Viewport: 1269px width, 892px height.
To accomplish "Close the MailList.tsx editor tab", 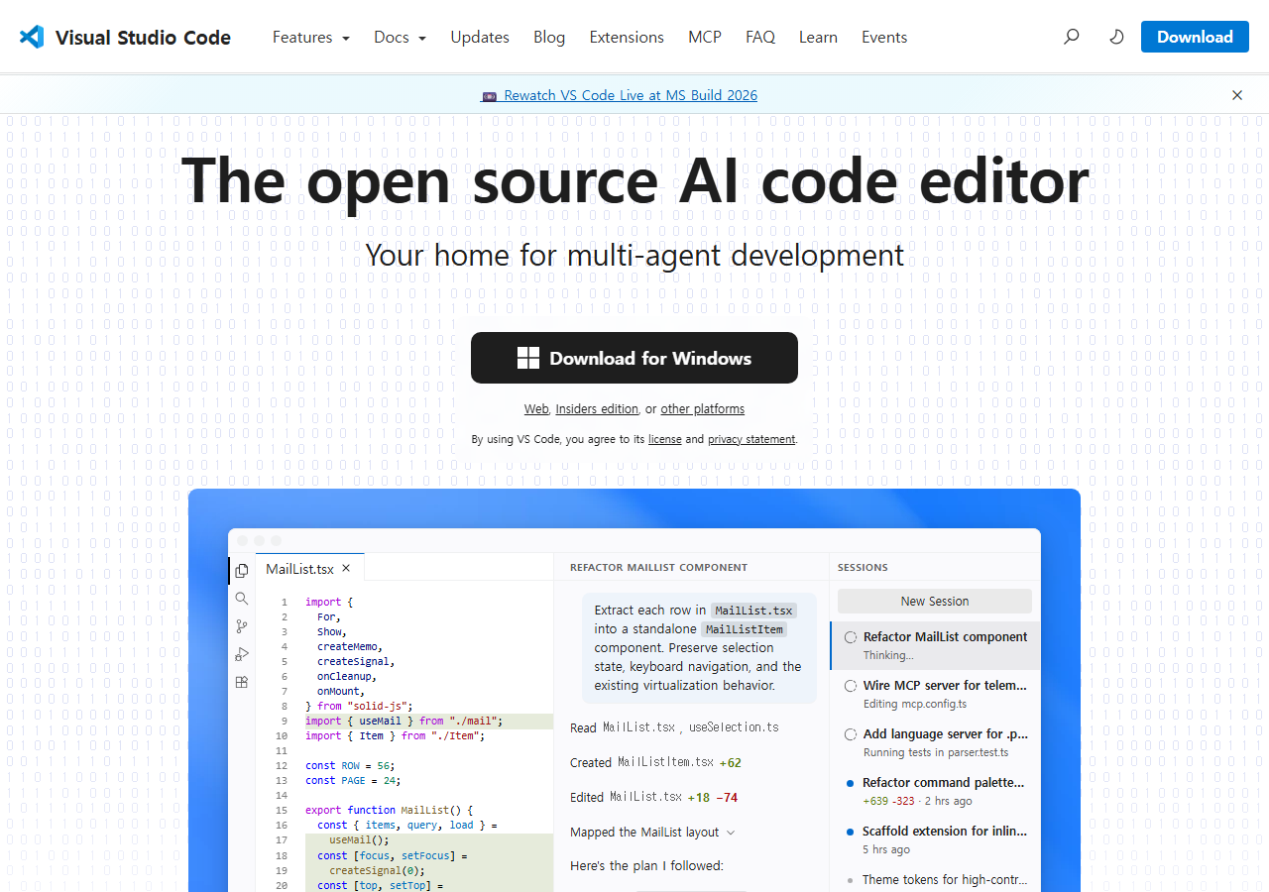I will click(346, 568).
